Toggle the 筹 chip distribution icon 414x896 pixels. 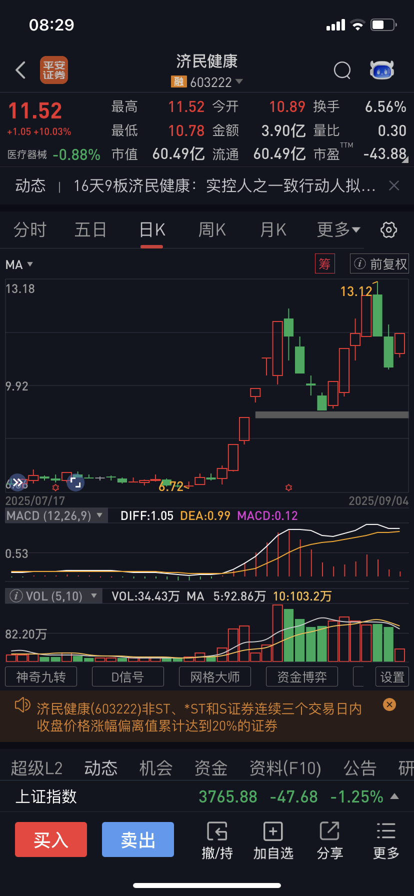tap(324, 263)
